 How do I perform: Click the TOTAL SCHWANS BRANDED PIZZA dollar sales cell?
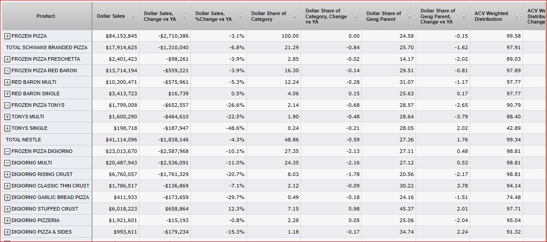(121, 47)
